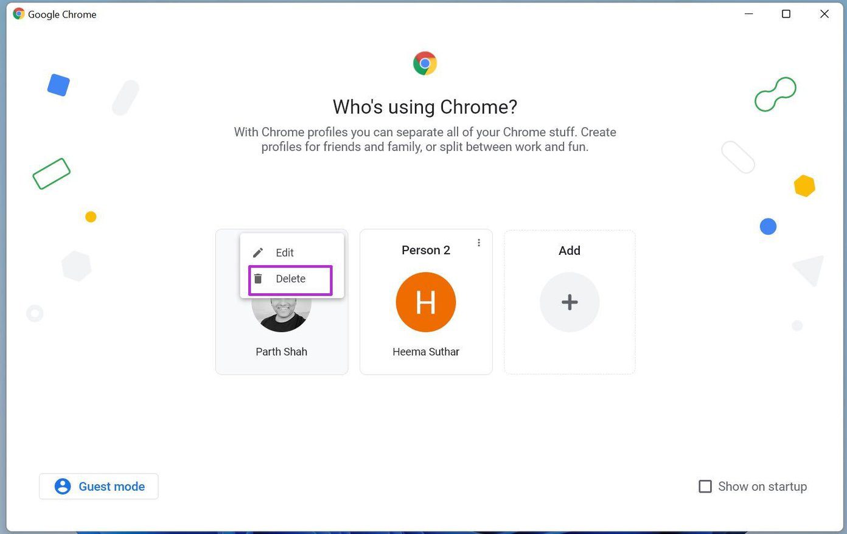Choose Edit in the profile menu
Image resolution: width=847 pixels, height=534 pixels.
click(291, 252)
